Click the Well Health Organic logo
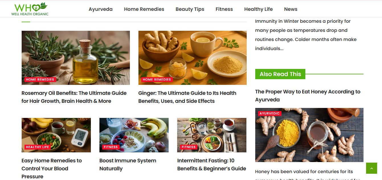382x180 pixels. pos(30,9)
